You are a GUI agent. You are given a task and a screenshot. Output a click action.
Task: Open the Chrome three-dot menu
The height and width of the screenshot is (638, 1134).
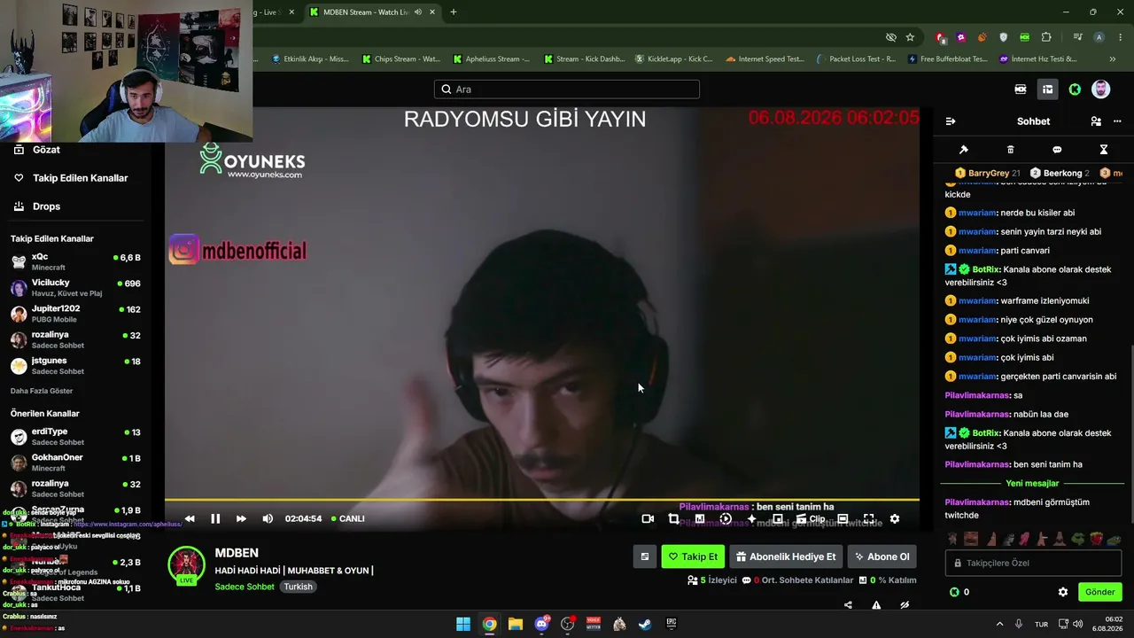click(1121, 37)
